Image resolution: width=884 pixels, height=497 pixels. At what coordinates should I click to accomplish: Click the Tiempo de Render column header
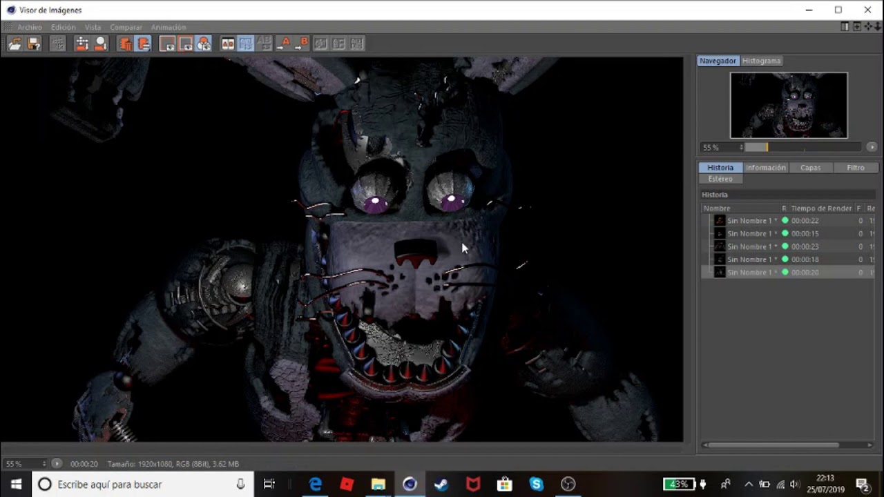[x=821, y=208]
